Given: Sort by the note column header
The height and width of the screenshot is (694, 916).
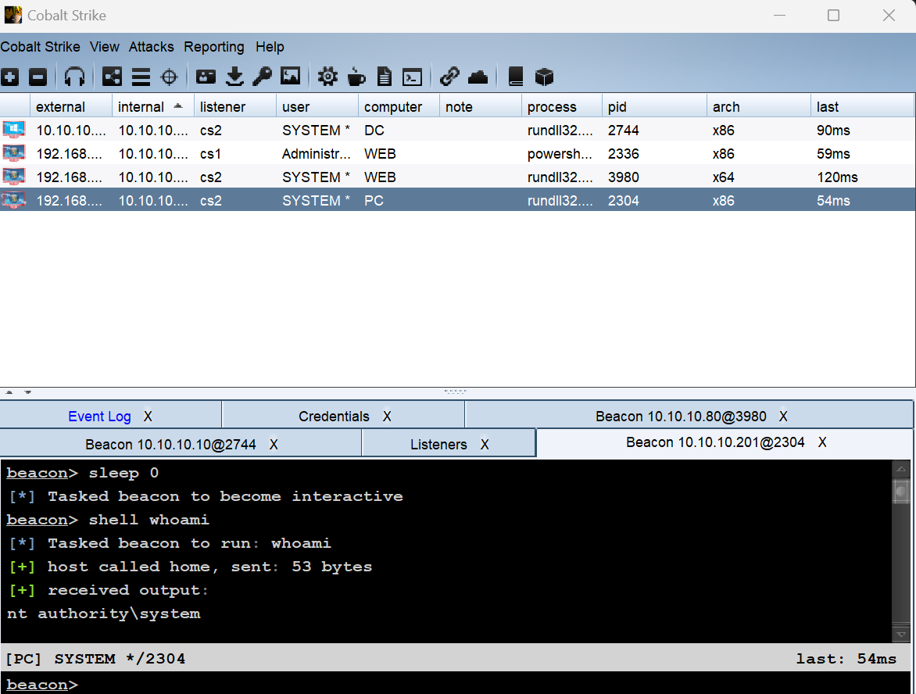Looking at the screenshot, I should [x=480, y=106].
